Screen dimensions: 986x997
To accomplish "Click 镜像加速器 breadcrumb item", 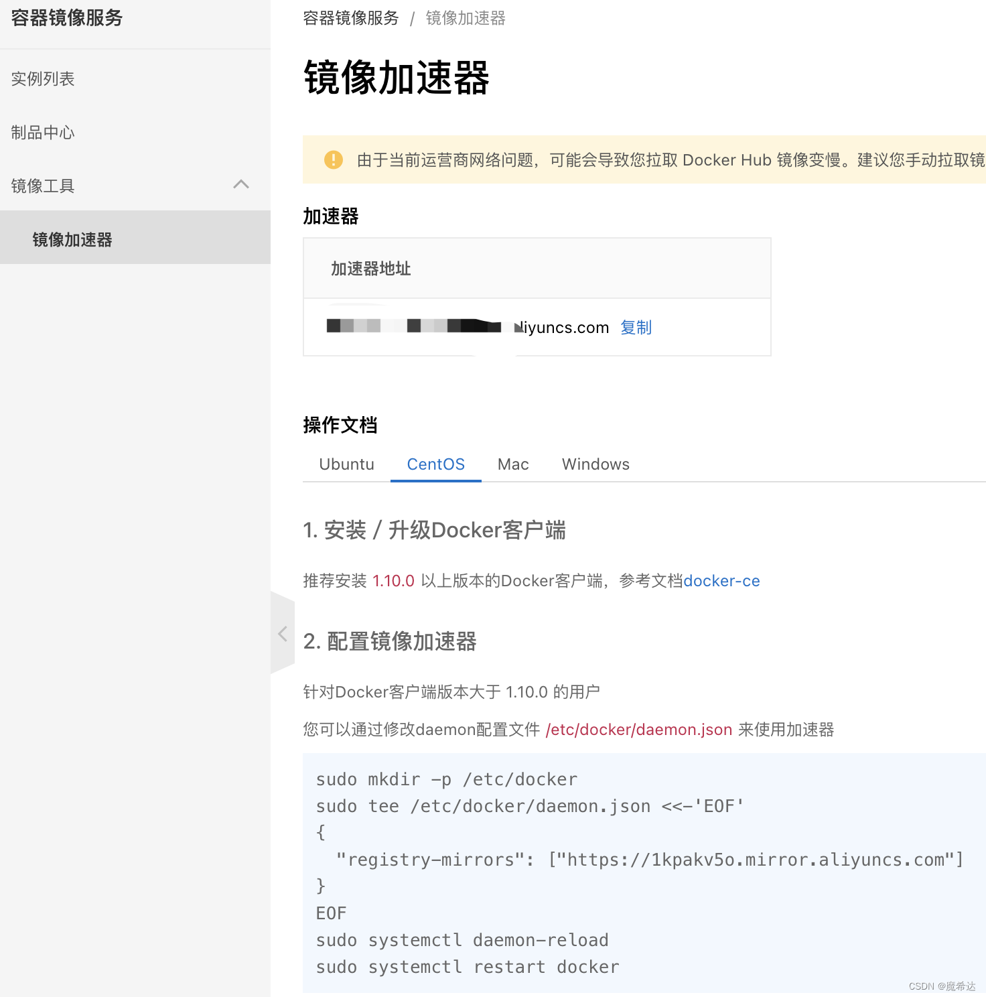I will coord(466,18).
